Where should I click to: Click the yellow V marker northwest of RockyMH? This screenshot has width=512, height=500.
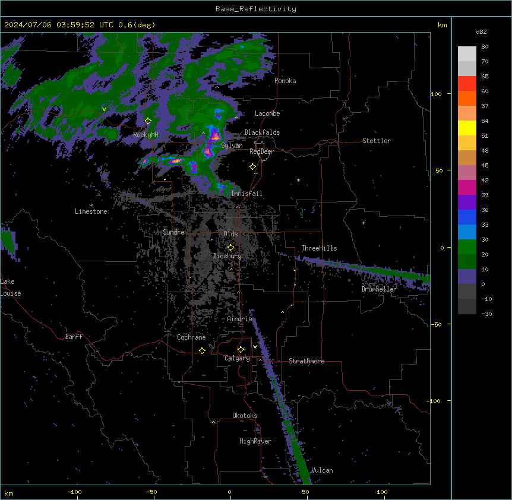104,109
